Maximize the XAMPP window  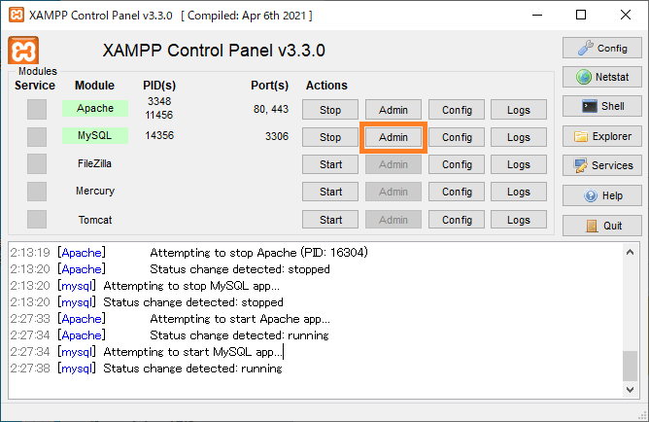point(581,15)
